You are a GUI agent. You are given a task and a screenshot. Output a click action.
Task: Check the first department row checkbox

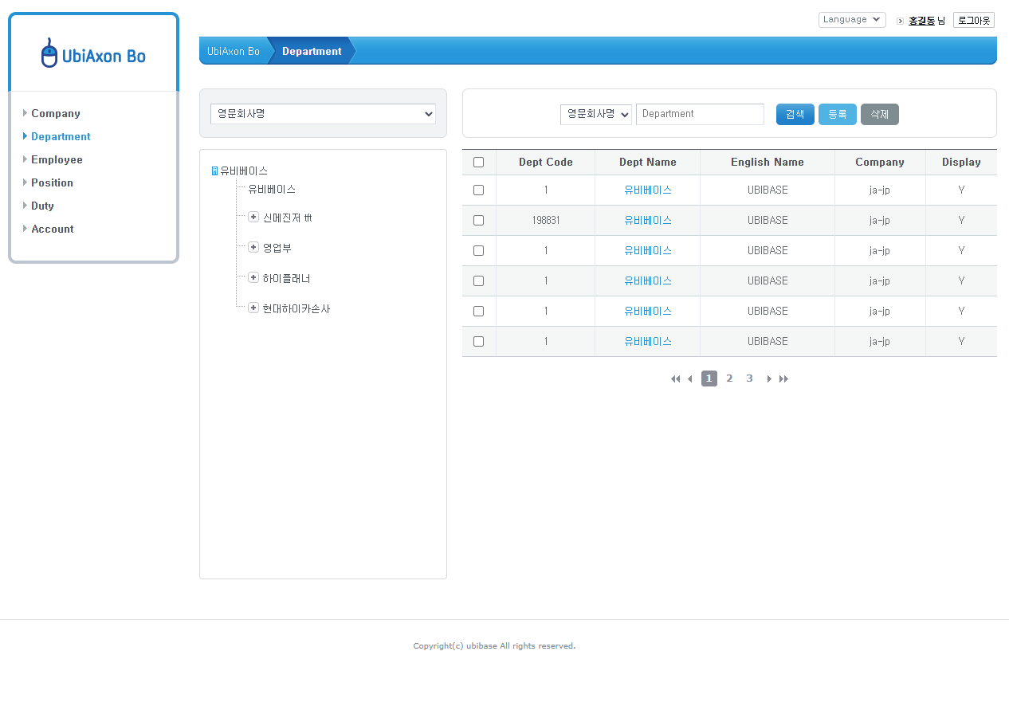[x=478, y=190]
